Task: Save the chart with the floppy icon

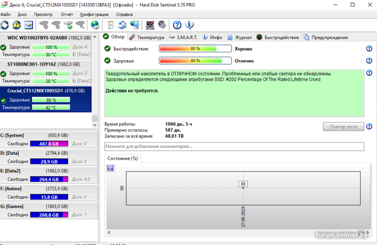Action: tap(110, 168)
